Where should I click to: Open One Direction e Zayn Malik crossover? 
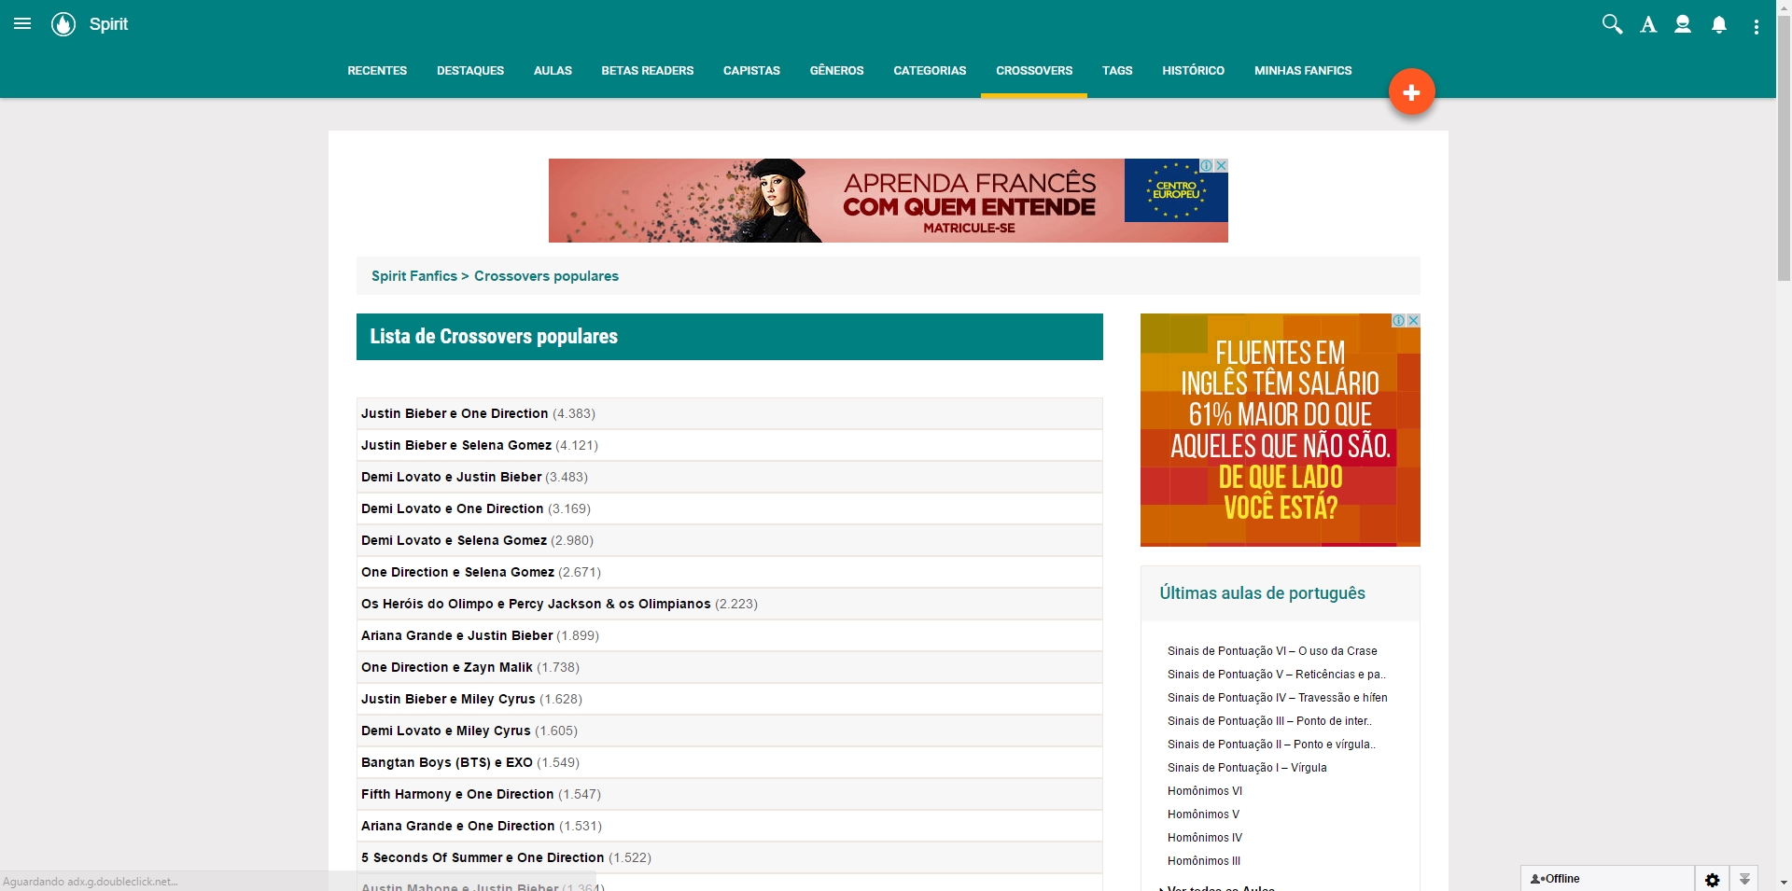pos(447,667)
